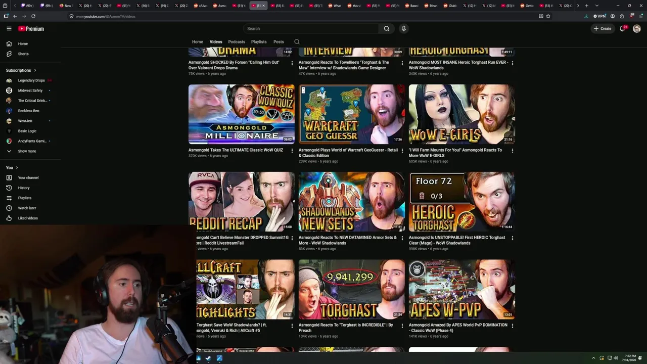
Task: Open more options for Datamined Armor Sets video
Action: tap(402, 238)
